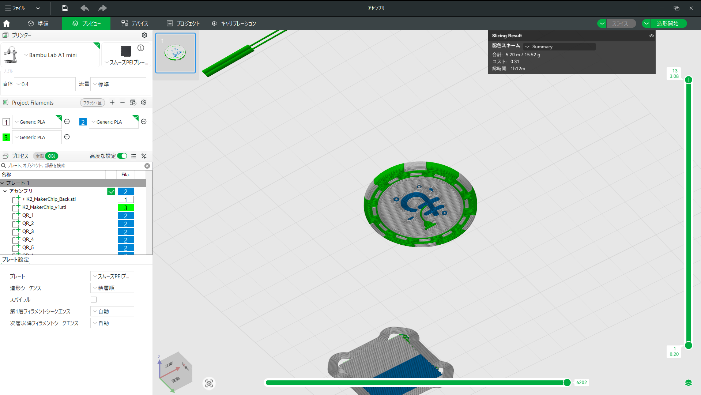
Task: Open filament 1 Generic PLA dropdown
Action: coord(37,122)
